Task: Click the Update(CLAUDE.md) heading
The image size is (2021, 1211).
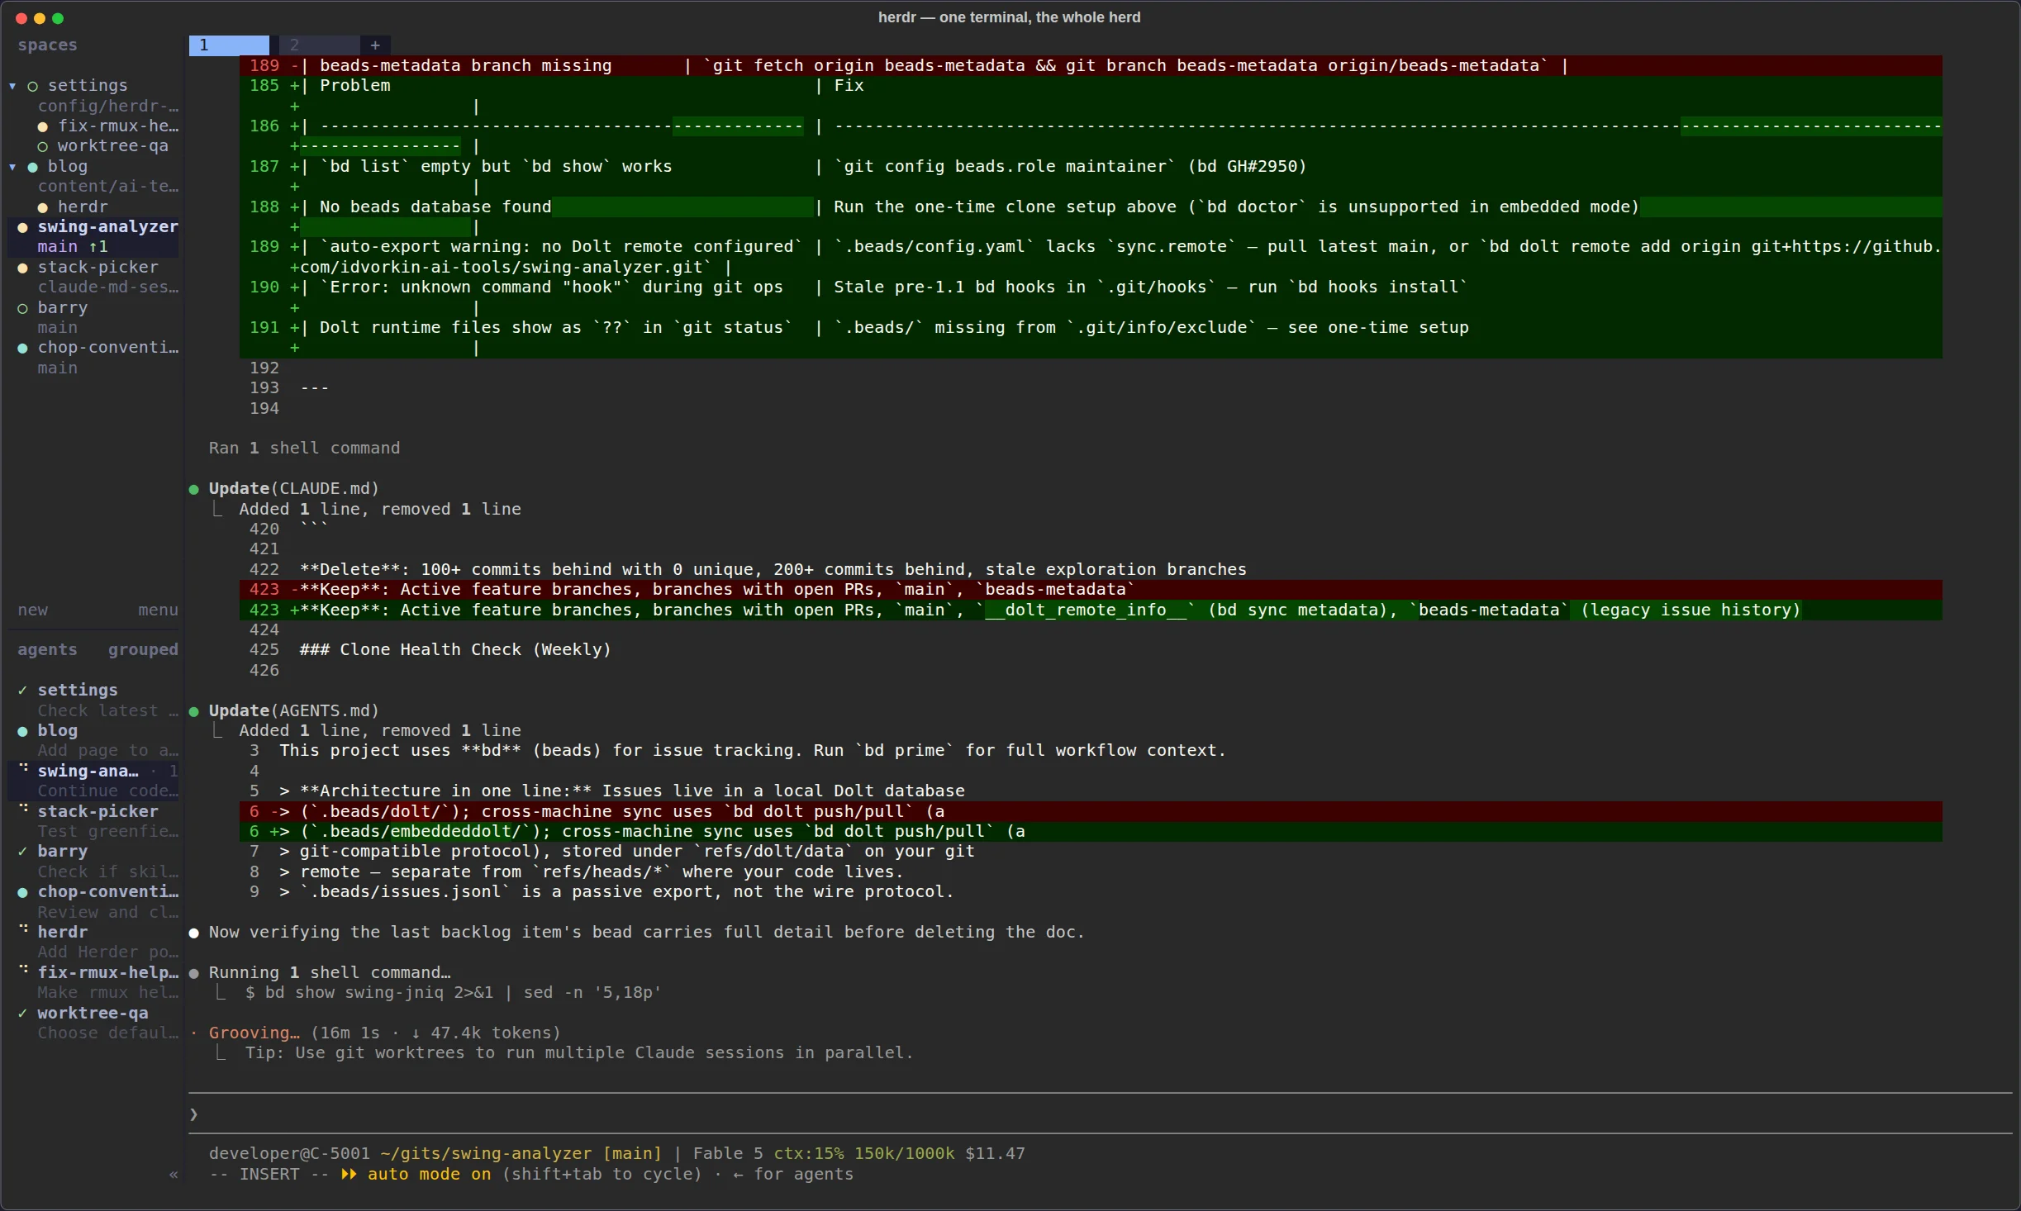Action: click(293, 489)
